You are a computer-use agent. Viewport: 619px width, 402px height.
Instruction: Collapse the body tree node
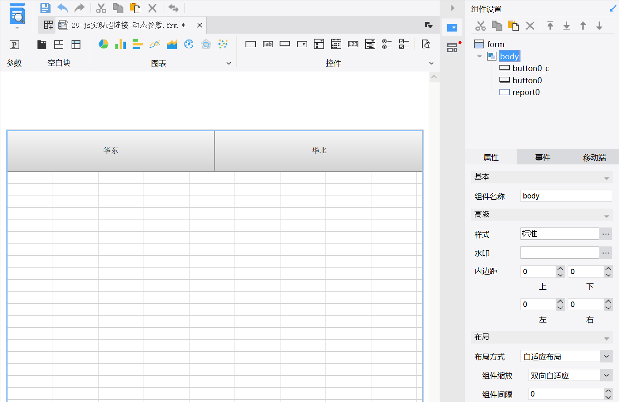pos(480,56)
